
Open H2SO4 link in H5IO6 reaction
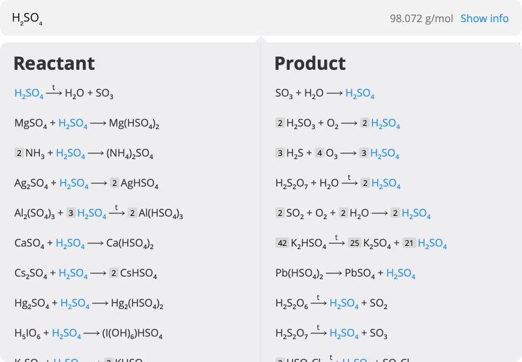click(x=67, y=334)
